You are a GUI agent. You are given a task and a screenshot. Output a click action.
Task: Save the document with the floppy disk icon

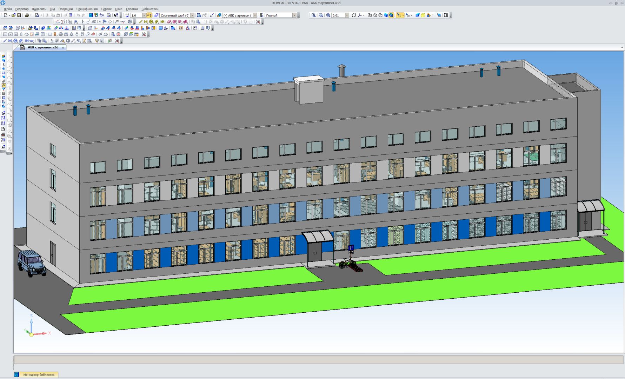19,15
